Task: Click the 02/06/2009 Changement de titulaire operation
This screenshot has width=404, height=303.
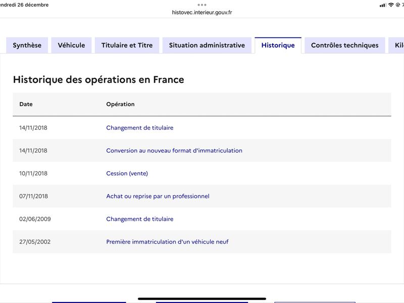Action: point(140,219)
